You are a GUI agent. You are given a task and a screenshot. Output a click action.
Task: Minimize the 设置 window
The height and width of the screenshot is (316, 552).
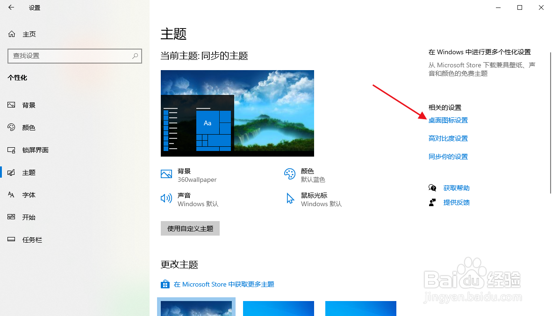(x=498, y=7)
